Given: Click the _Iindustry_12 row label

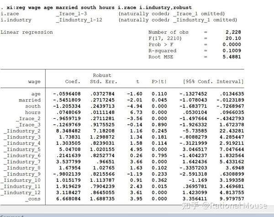Looking at the screenshot, I should click(22, 193).
